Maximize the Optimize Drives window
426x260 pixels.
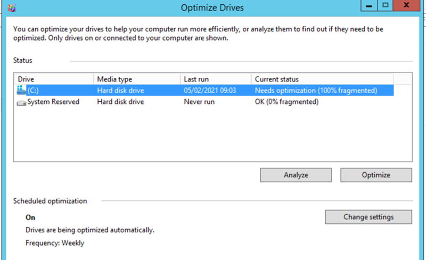[x=385, y=5]
